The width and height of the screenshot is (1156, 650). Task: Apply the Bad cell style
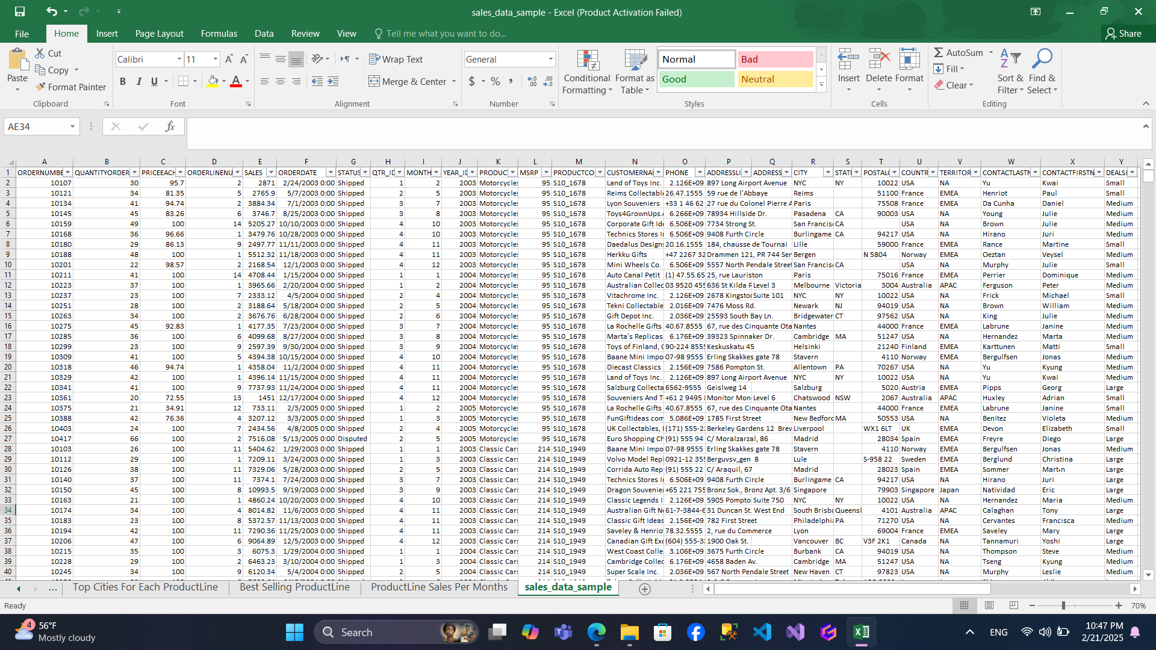click(775, 59)
